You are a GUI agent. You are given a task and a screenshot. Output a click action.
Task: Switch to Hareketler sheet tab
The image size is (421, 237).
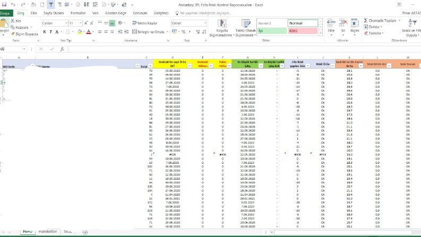pos(48,231)
